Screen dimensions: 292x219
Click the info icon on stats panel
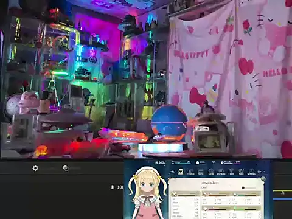coord(243,188)
